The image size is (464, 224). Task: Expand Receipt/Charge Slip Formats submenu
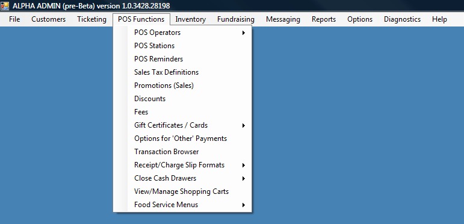[x=182, y=165]
